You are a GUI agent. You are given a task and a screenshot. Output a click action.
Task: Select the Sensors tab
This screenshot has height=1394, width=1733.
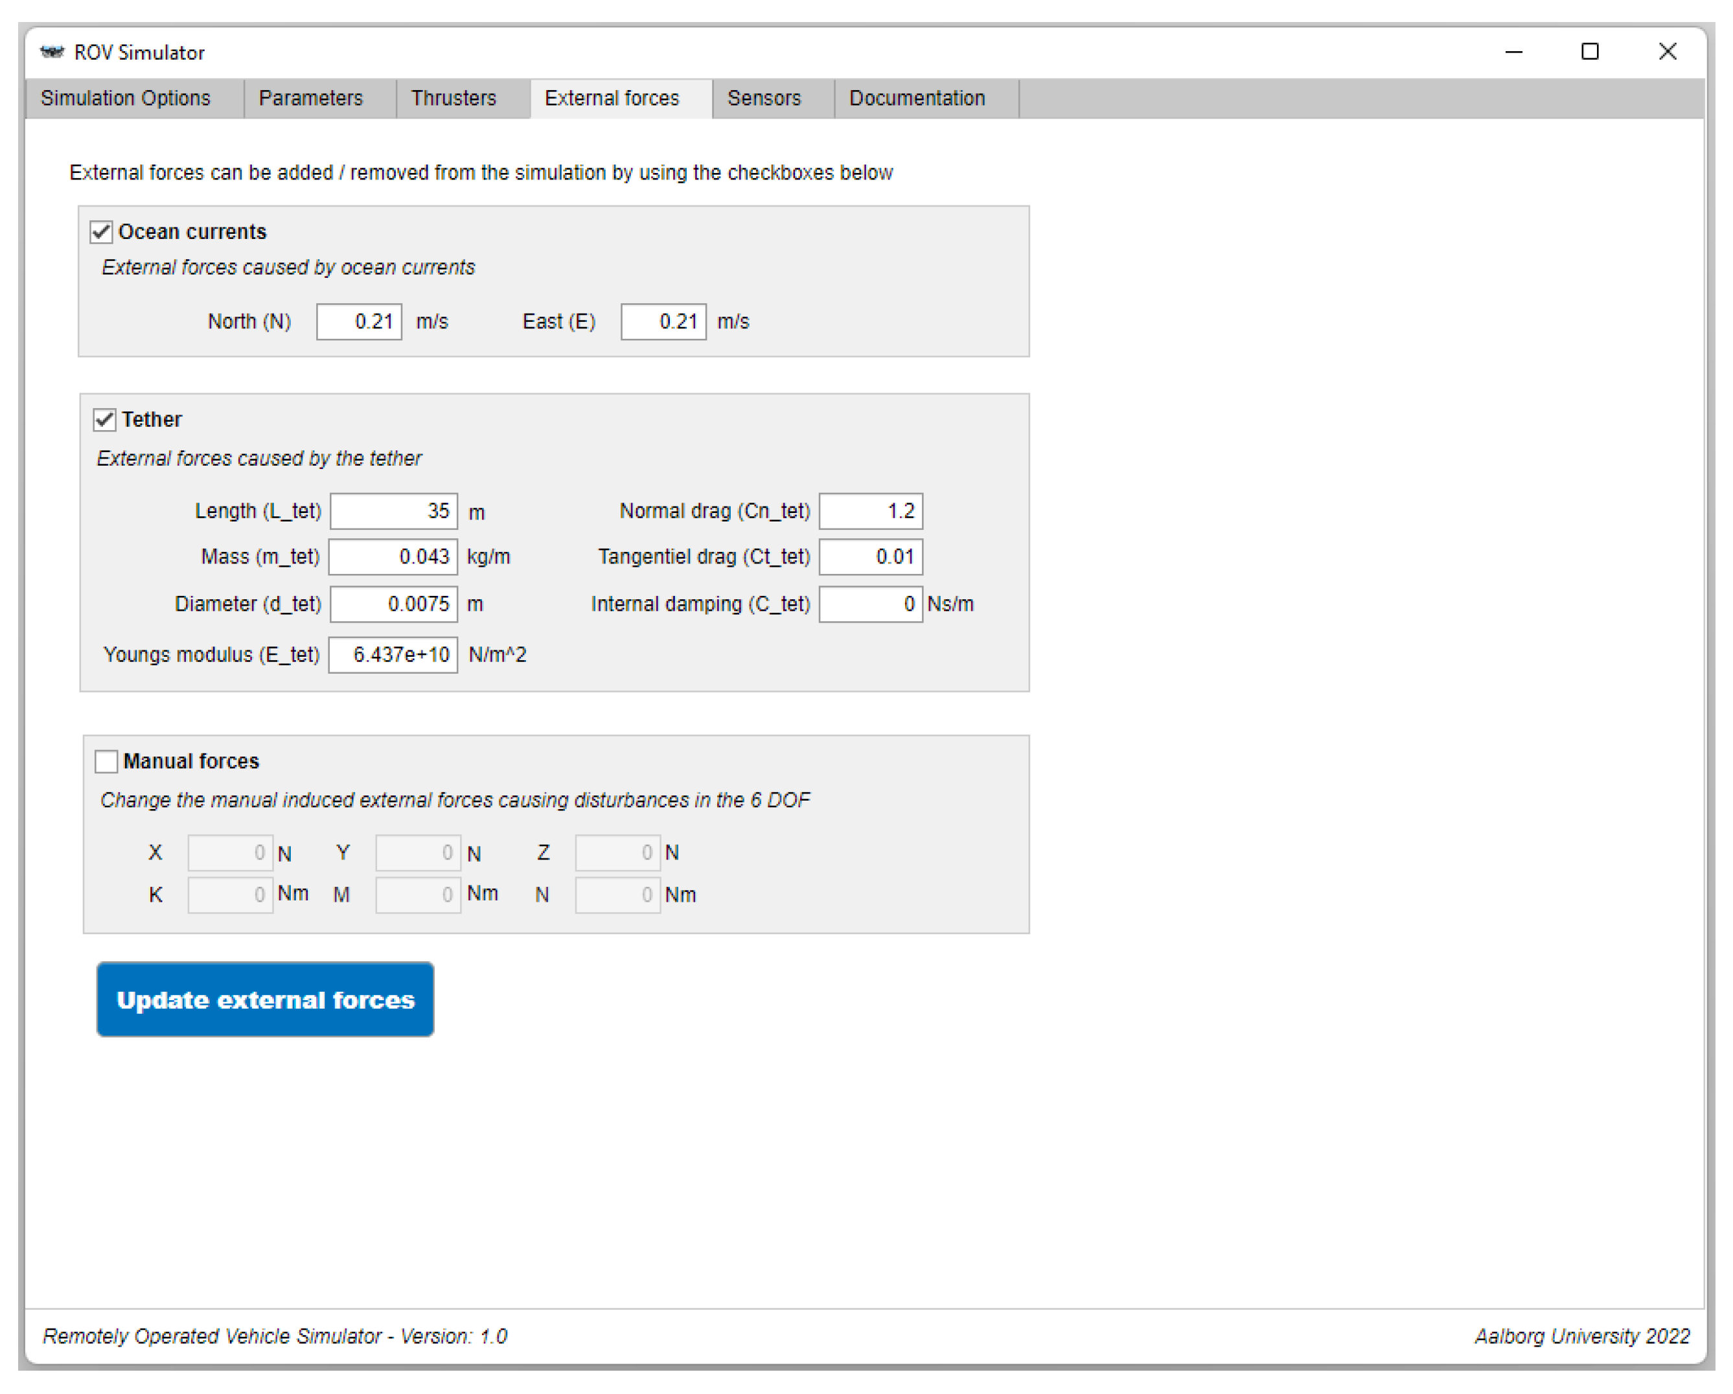pyautogui.click(x=764, y=98)
